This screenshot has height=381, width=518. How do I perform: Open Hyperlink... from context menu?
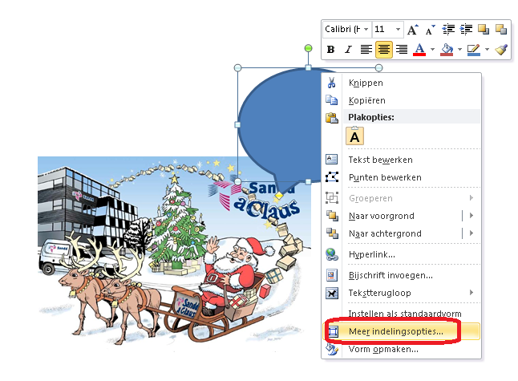tap(372, 254)
